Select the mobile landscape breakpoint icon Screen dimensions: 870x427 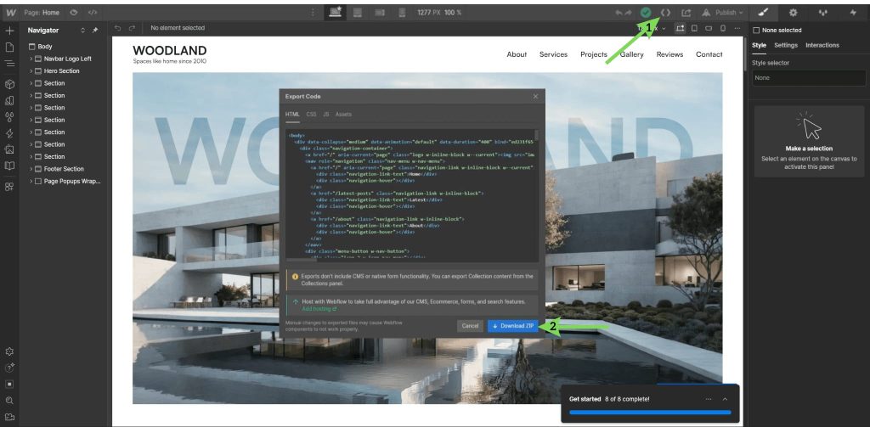380,12
